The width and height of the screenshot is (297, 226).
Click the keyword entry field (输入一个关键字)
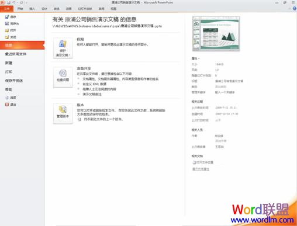(225, 92)
